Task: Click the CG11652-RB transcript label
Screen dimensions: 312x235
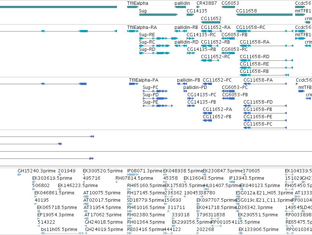Action: tap(215, 42)
